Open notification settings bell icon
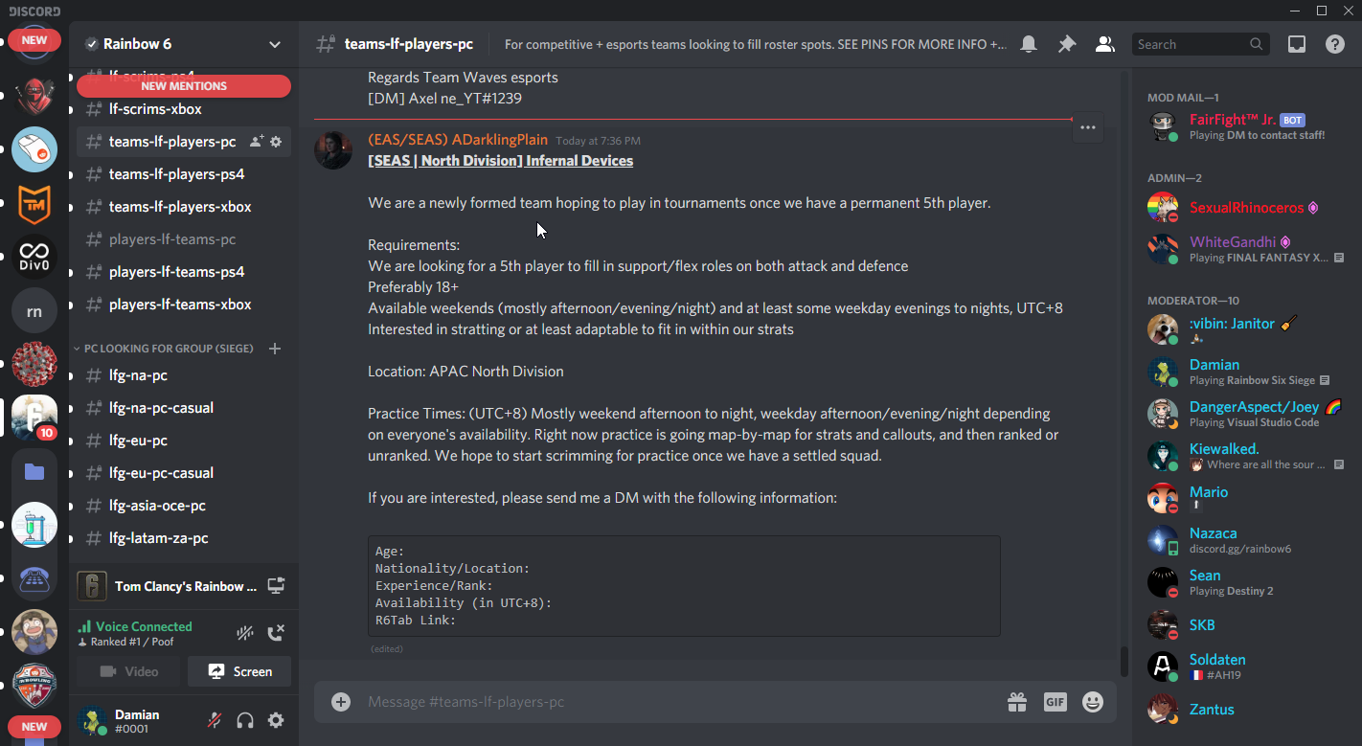This screenshot has width=1362, height=746. pos(1029,44)
